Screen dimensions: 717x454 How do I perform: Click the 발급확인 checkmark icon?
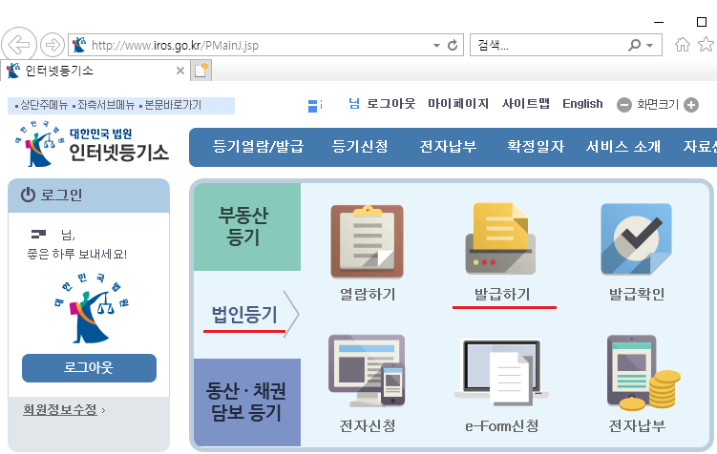636,239
